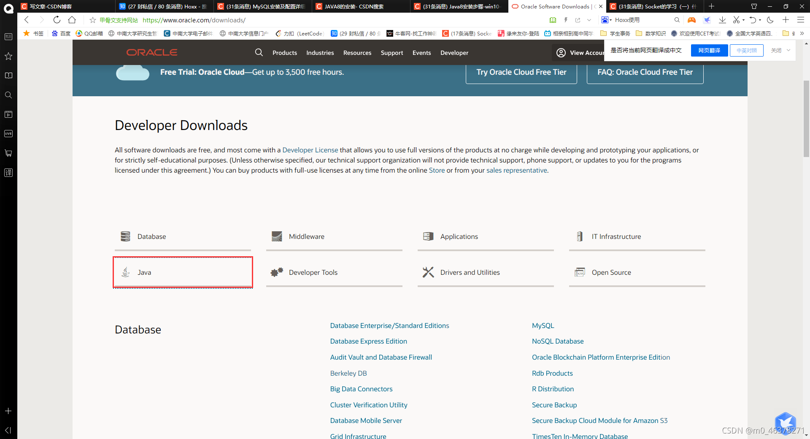Toggle night mode moon icon
This screenshot has width=810, height=439.
click(x=770, y=20)
